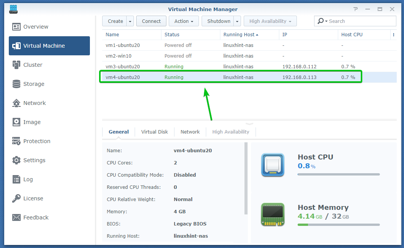Expand the Create button dropdown arrow
This screenshot has width=404, height=248.
130,21
